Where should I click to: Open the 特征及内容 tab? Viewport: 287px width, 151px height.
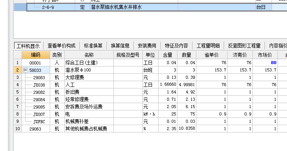point(176,46)
